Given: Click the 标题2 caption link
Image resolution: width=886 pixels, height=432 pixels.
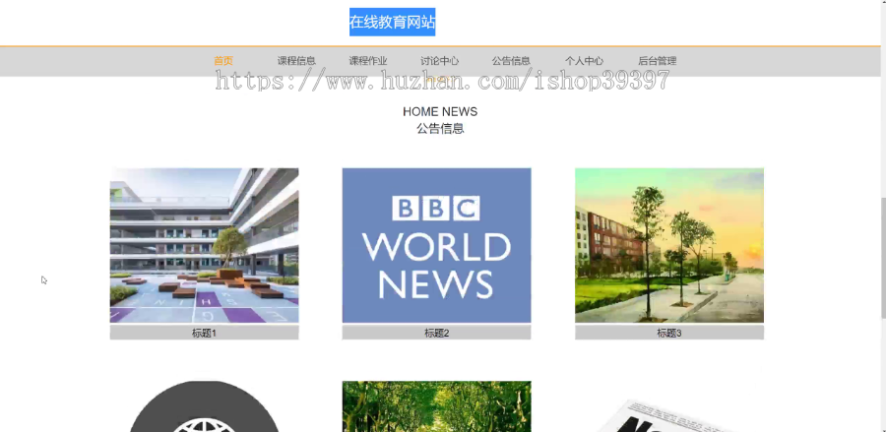Looking at the screenshot, I should pos(436,334).
